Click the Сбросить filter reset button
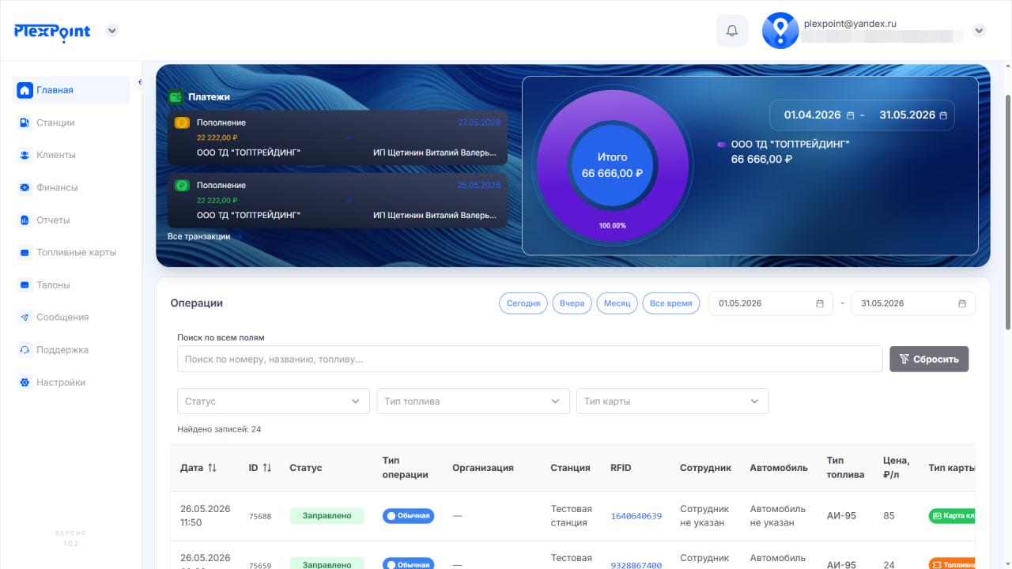 [x=929, y=359]
